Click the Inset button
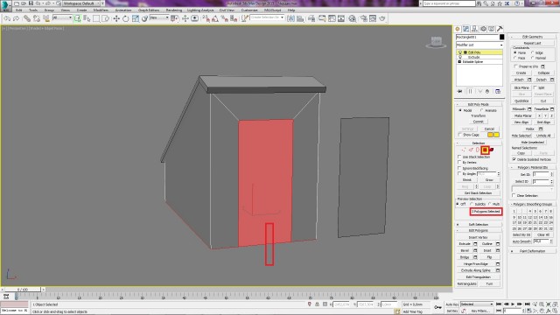The image size is (560, 315). tap(487, 251)
